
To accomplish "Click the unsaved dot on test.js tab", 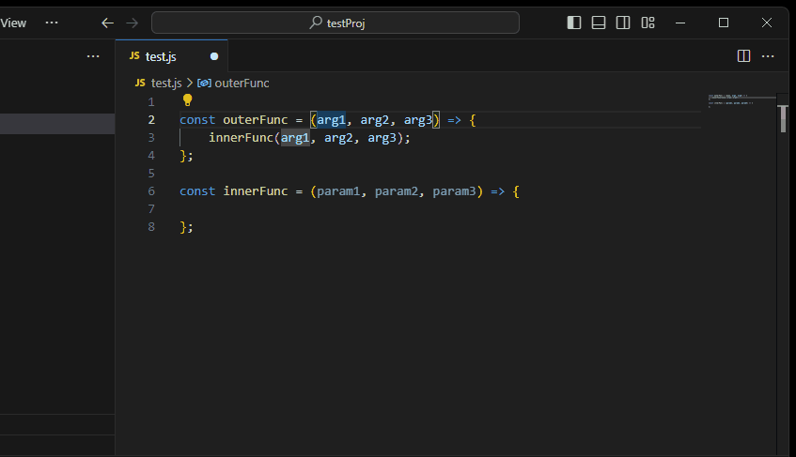I will click(214, 56).
